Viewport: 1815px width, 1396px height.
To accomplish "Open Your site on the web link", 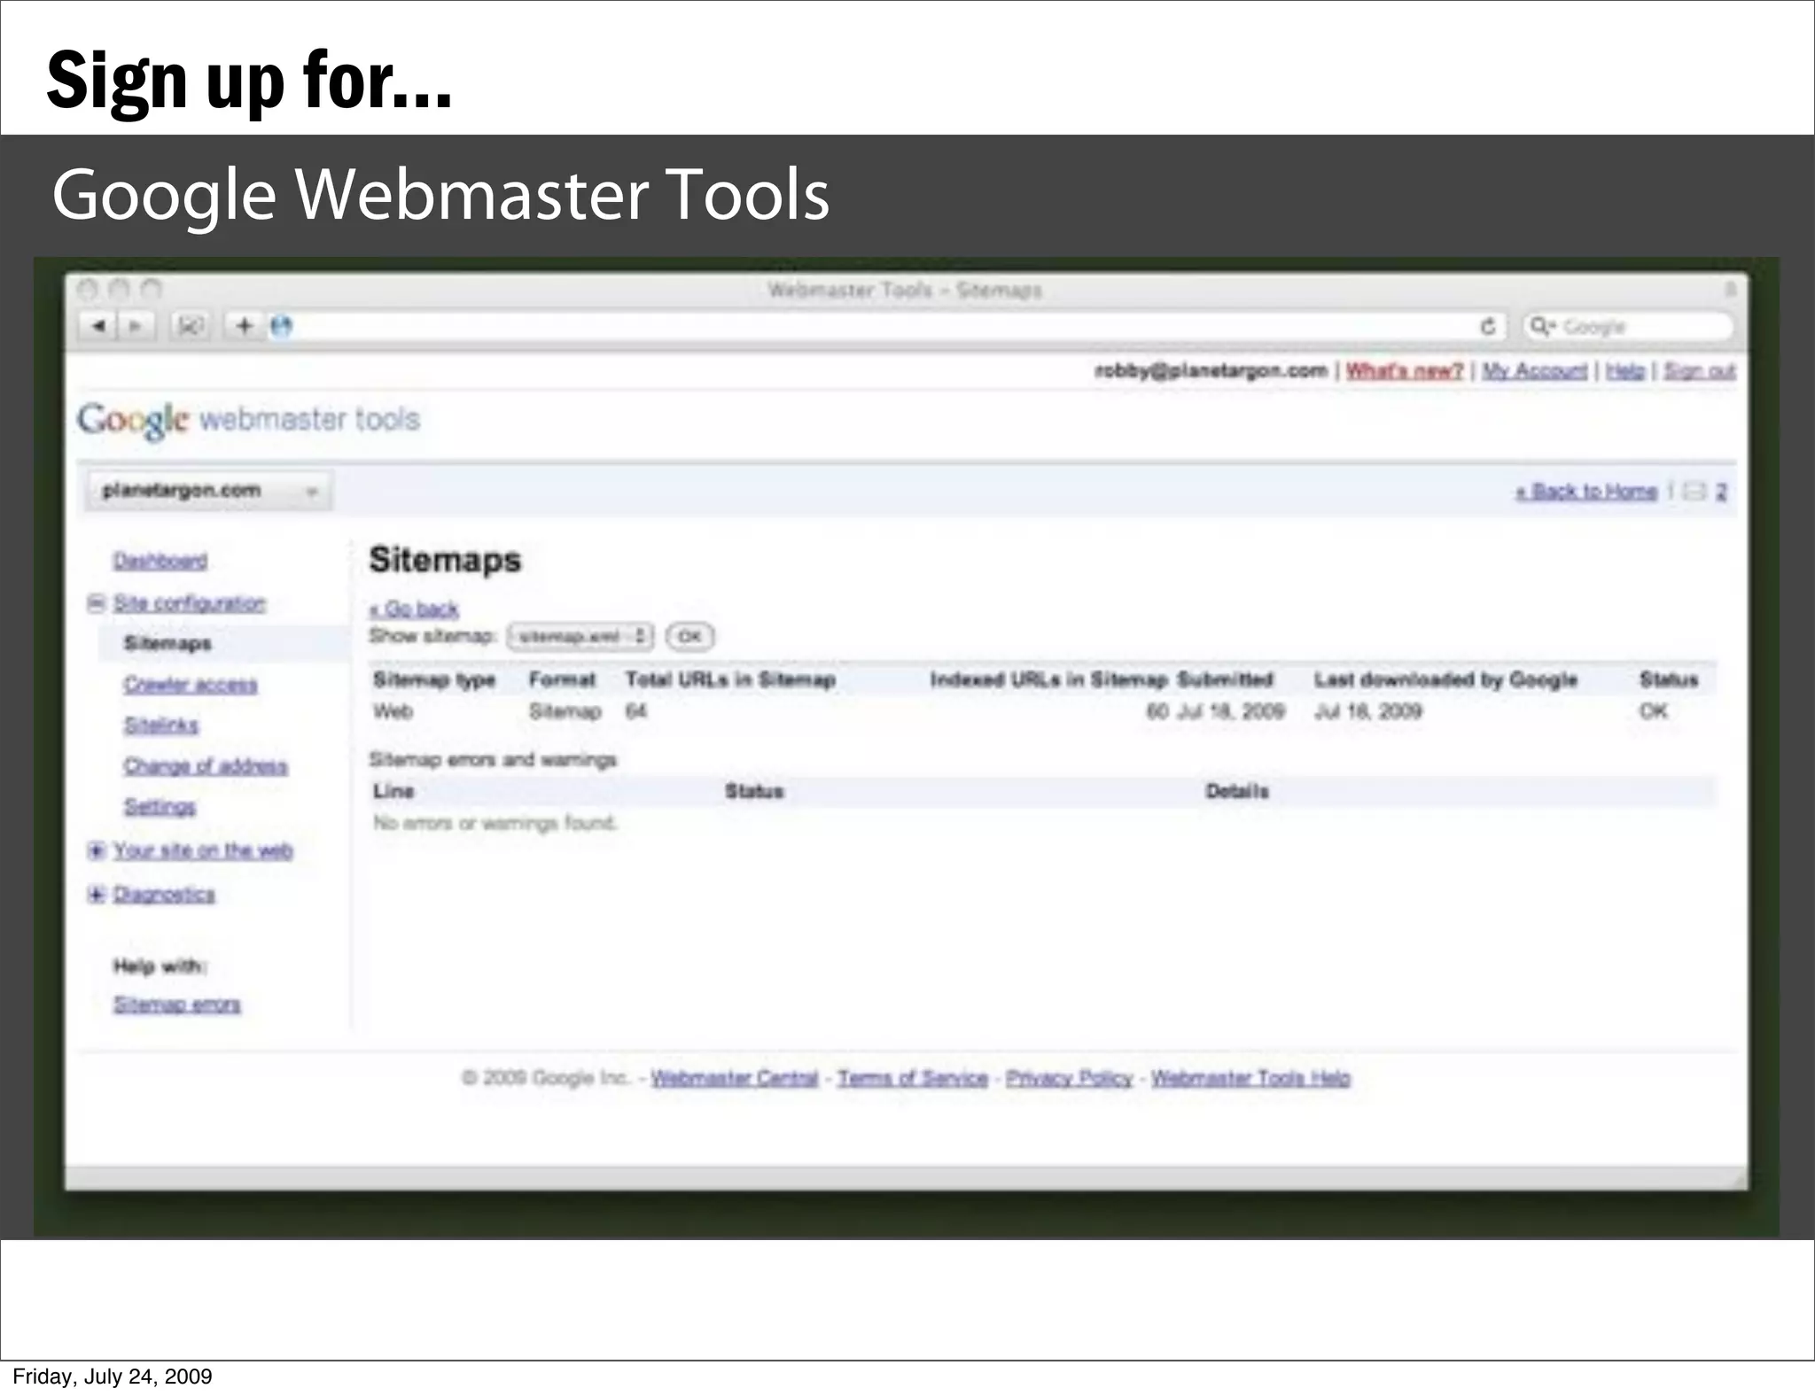I will click(x=203, y=850).
